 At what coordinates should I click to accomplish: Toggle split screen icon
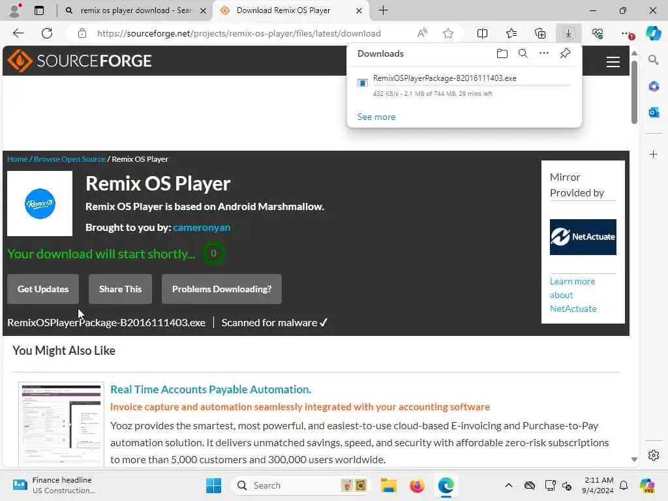coord(482,33)
